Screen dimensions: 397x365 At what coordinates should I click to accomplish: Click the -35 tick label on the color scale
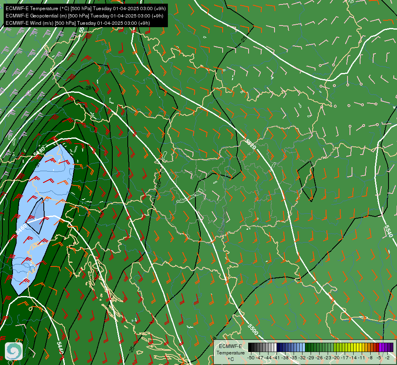click(x=294, y=358)
